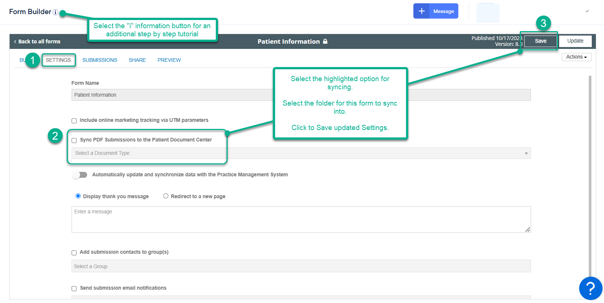Screen dimensions: 604x303
Task: Click the Patient Information form title
Action: coord(288,41)
